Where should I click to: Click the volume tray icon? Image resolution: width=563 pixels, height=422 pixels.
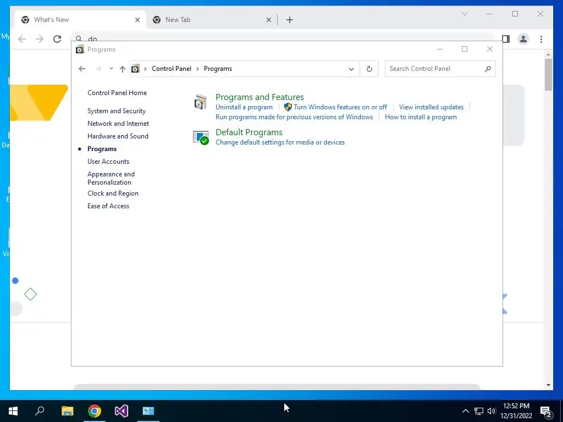pyautogui.click(x=491, y=411)
